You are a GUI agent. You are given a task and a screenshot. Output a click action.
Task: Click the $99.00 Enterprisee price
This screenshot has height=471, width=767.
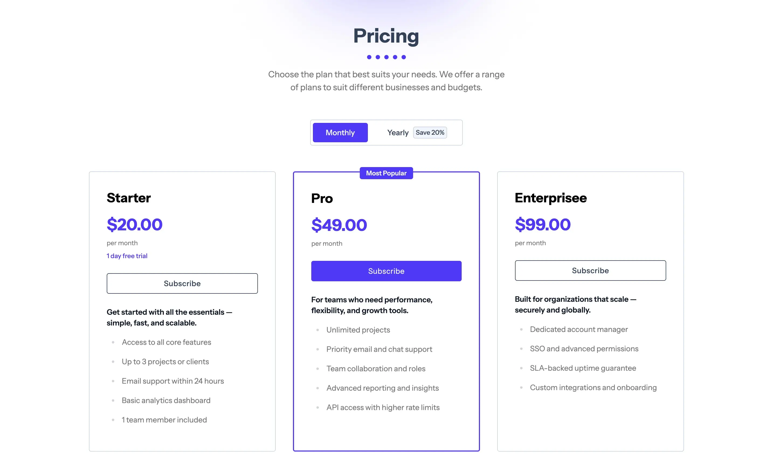pos(543,224)
